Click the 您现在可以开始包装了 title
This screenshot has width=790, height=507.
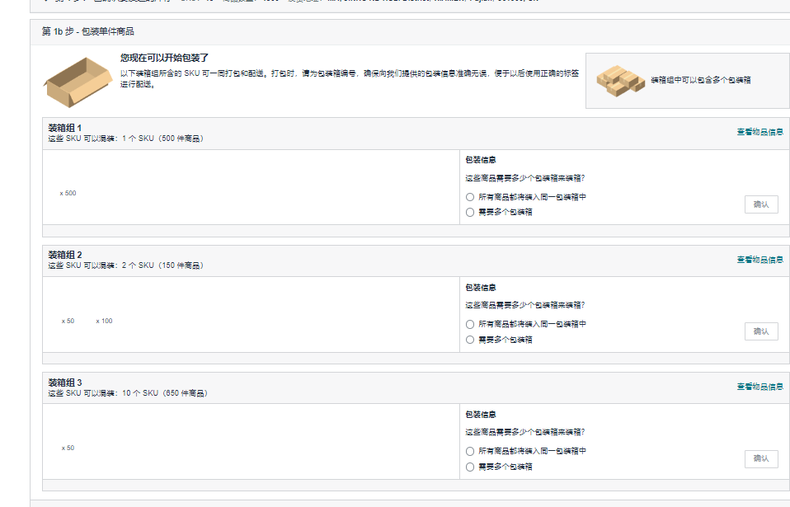tap(165, 58)
